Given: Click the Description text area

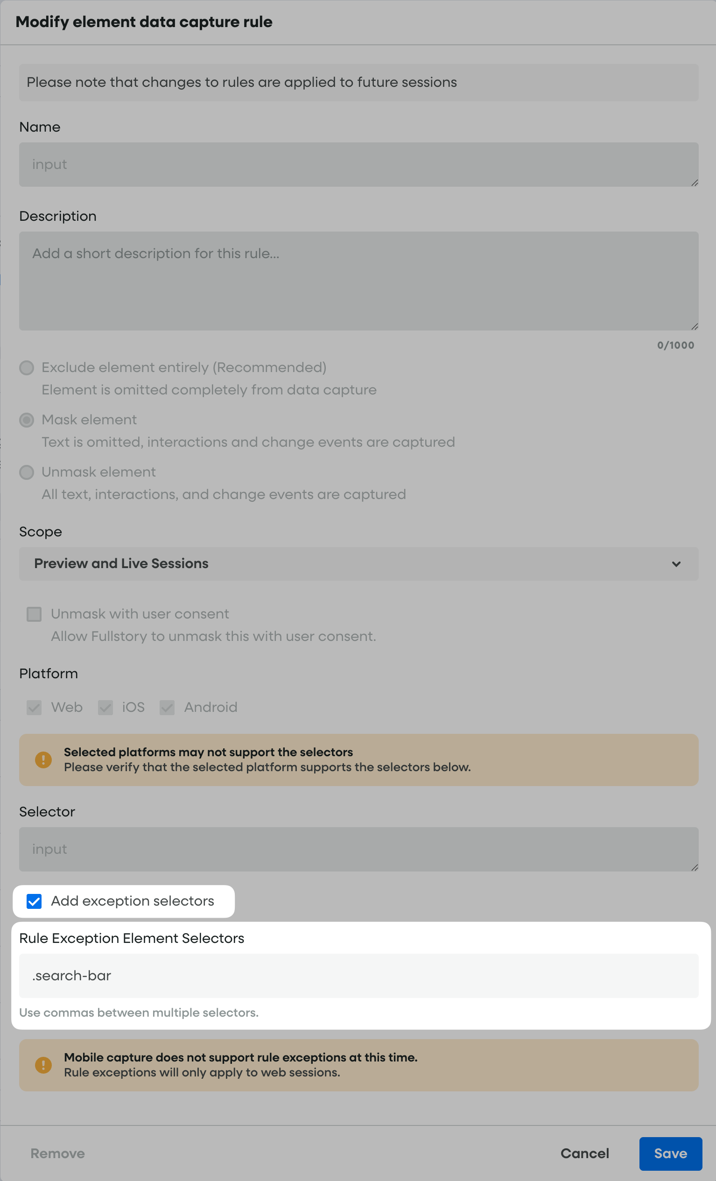Looking at the screenshot, I should [x=358, y=281].
